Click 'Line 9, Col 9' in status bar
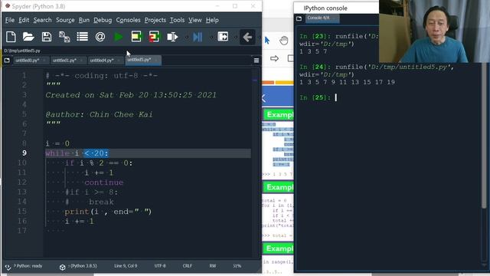Screen dimensions: 490x276 click(126, 266)
